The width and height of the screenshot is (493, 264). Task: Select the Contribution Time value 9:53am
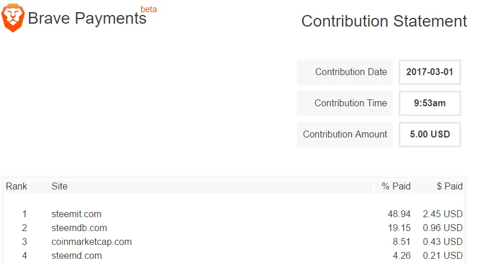429,103
